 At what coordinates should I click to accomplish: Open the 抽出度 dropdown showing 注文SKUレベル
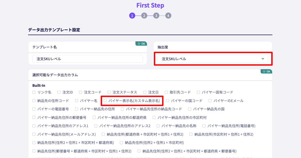pyautogui.click(x=213, y=59)
